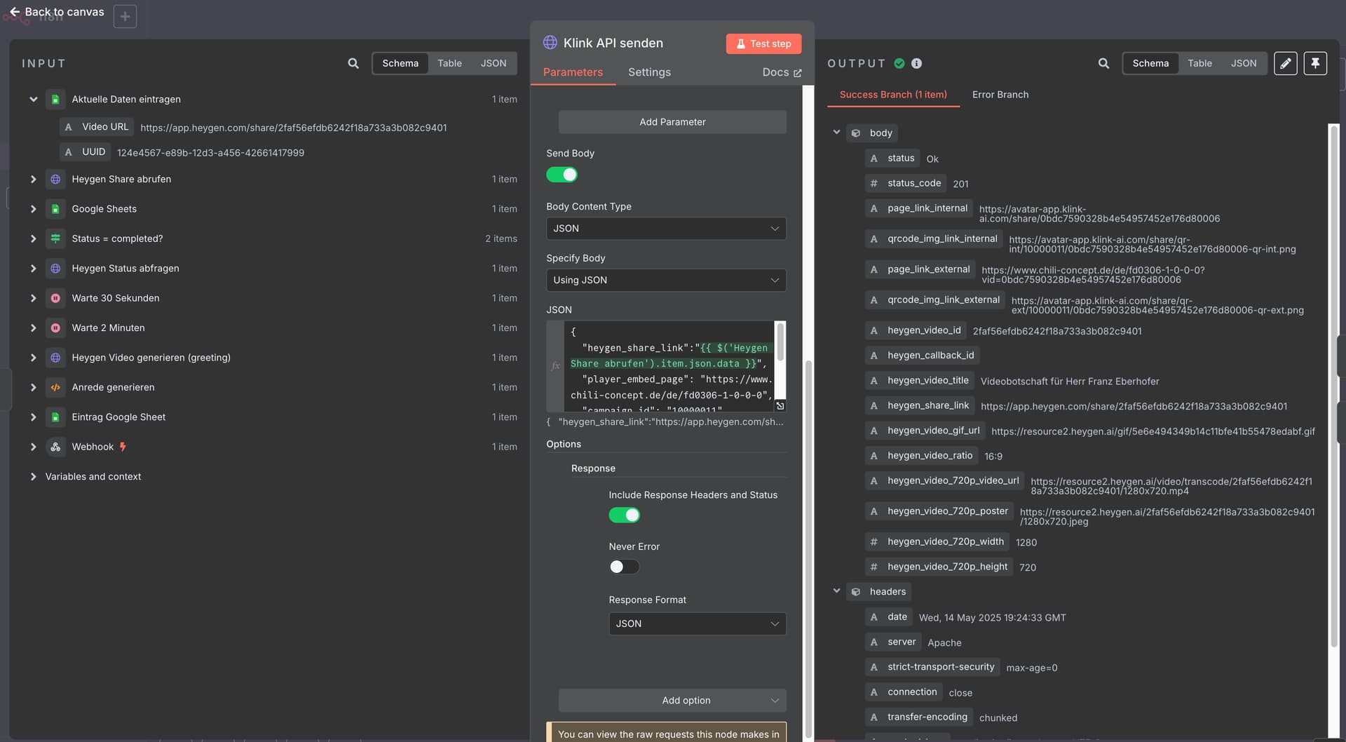Select the Error Branch tab
Viewport: 1346px width, 742px height.
click(1000, 95)
